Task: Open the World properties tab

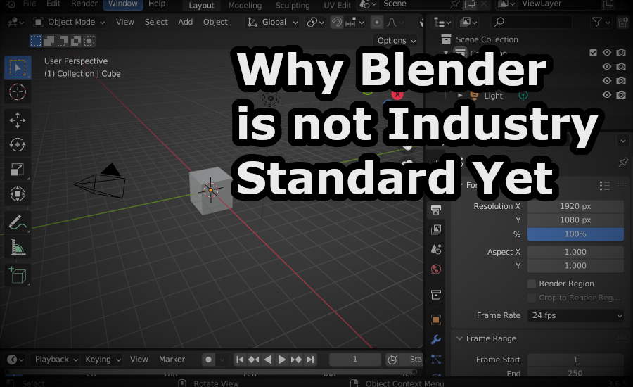Action: [436, 269]
